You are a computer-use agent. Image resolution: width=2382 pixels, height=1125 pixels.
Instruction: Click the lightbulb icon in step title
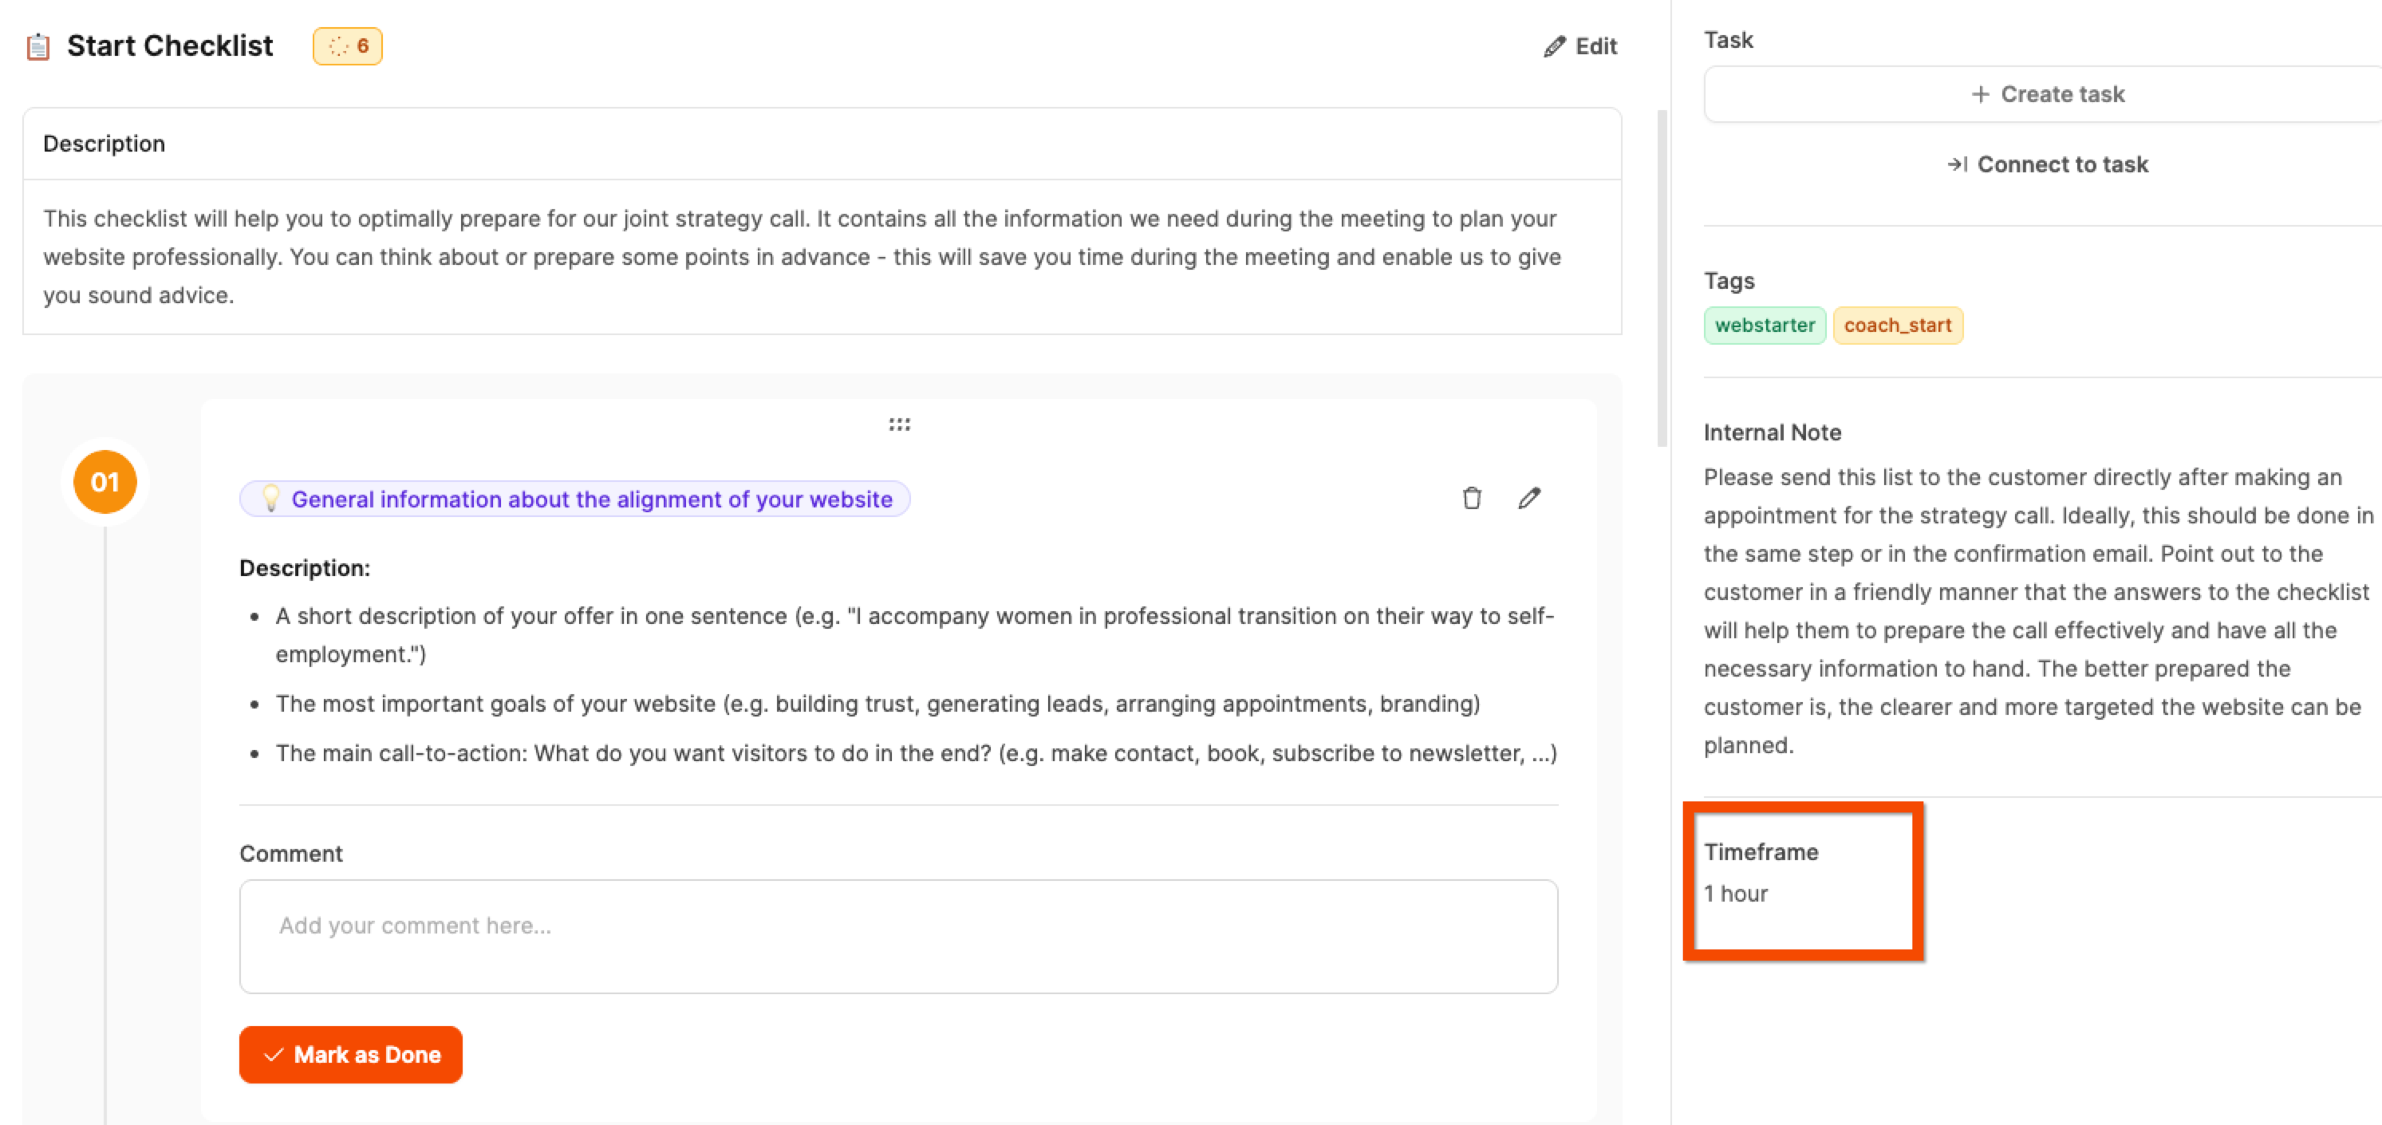pos(270,499)
